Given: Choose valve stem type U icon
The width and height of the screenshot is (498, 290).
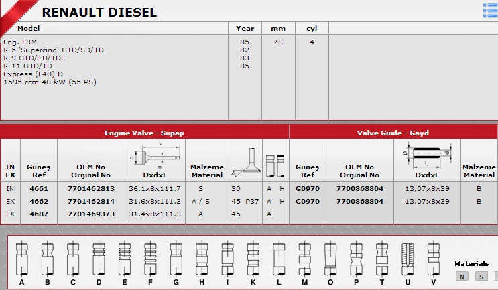Looking at the screenshot, I should pos(408,259).
